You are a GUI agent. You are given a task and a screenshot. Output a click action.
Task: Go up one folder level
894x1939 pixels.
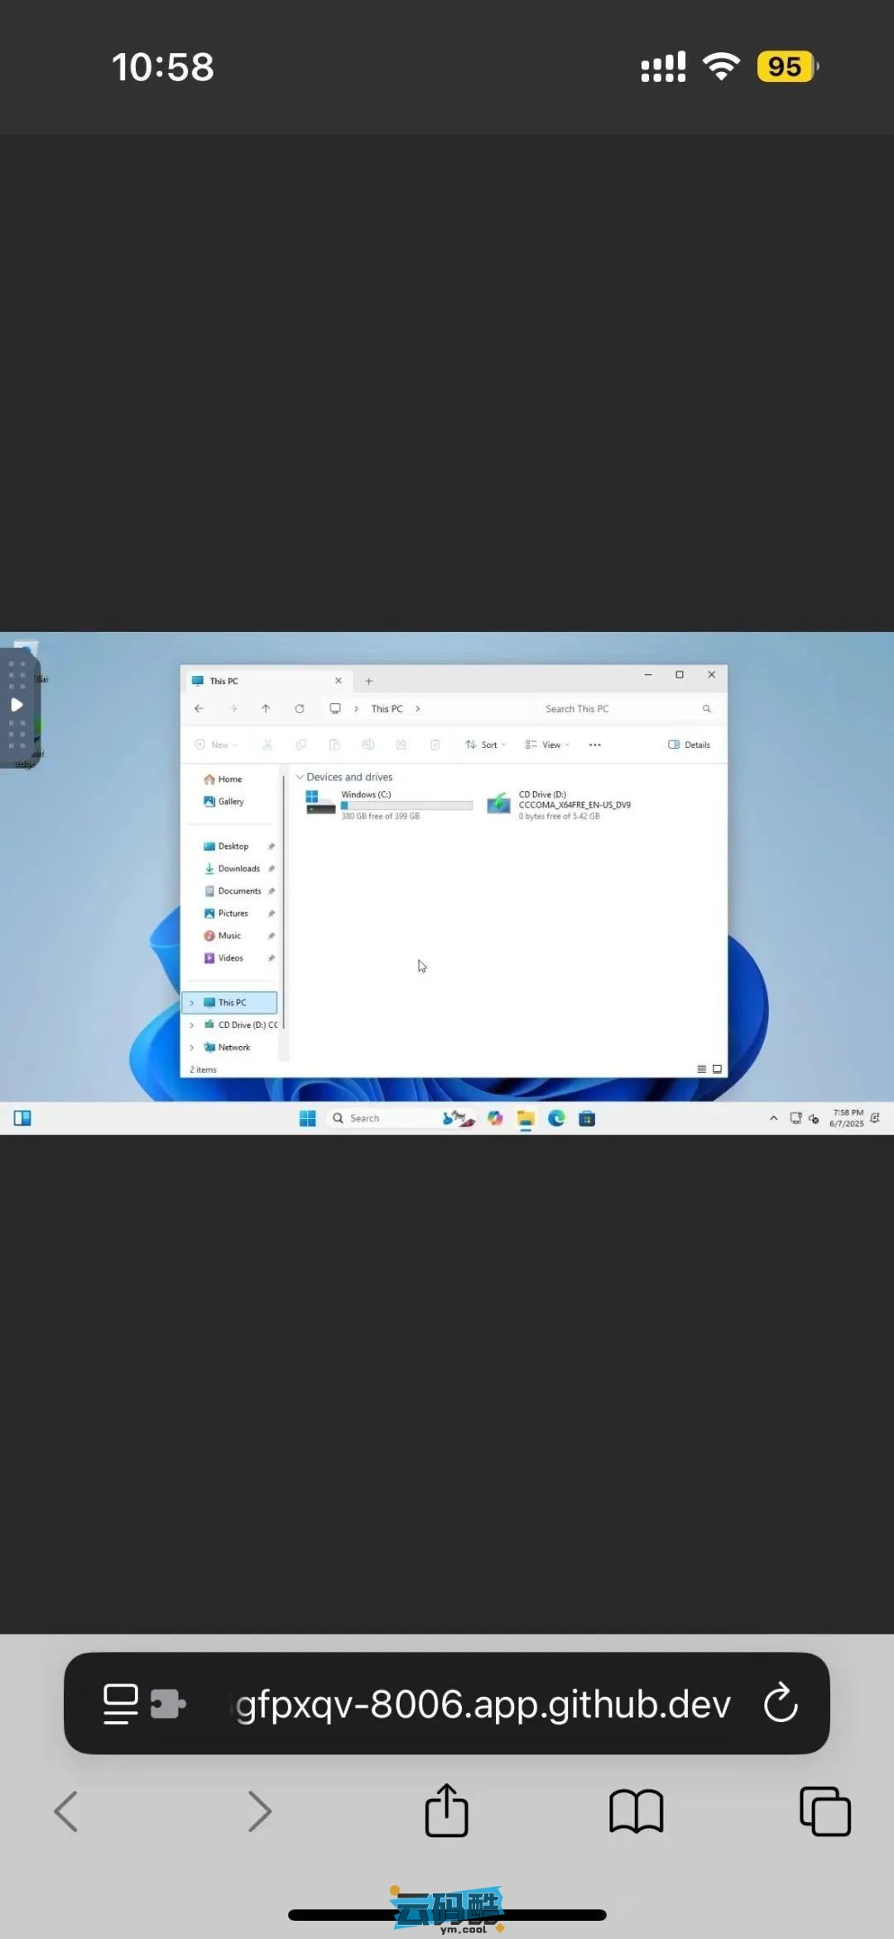tap(266, 709)
